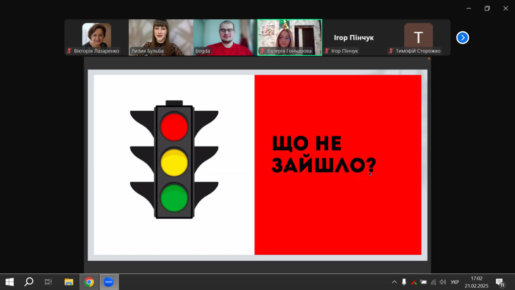
Task: Click the "ЩО НЕ ЗАЙШЛО?" slide text
Action: 324,154
